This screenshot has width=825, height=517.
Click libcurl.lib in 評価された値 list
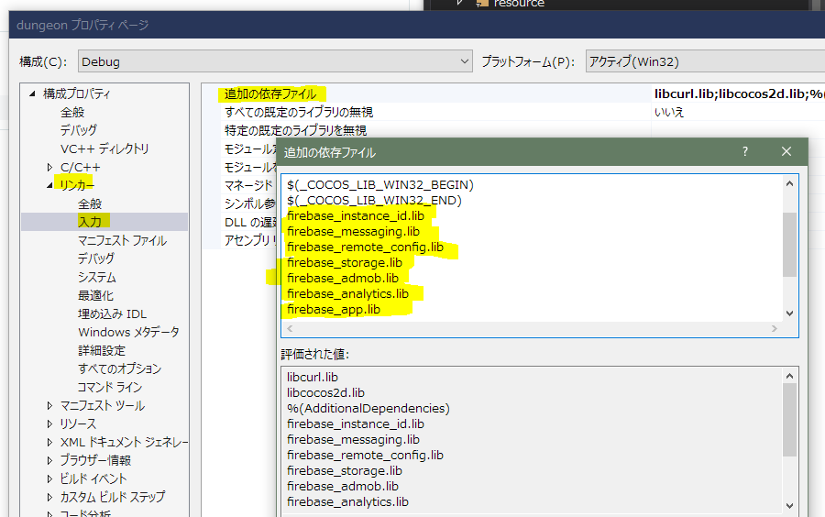click(313, 378)
